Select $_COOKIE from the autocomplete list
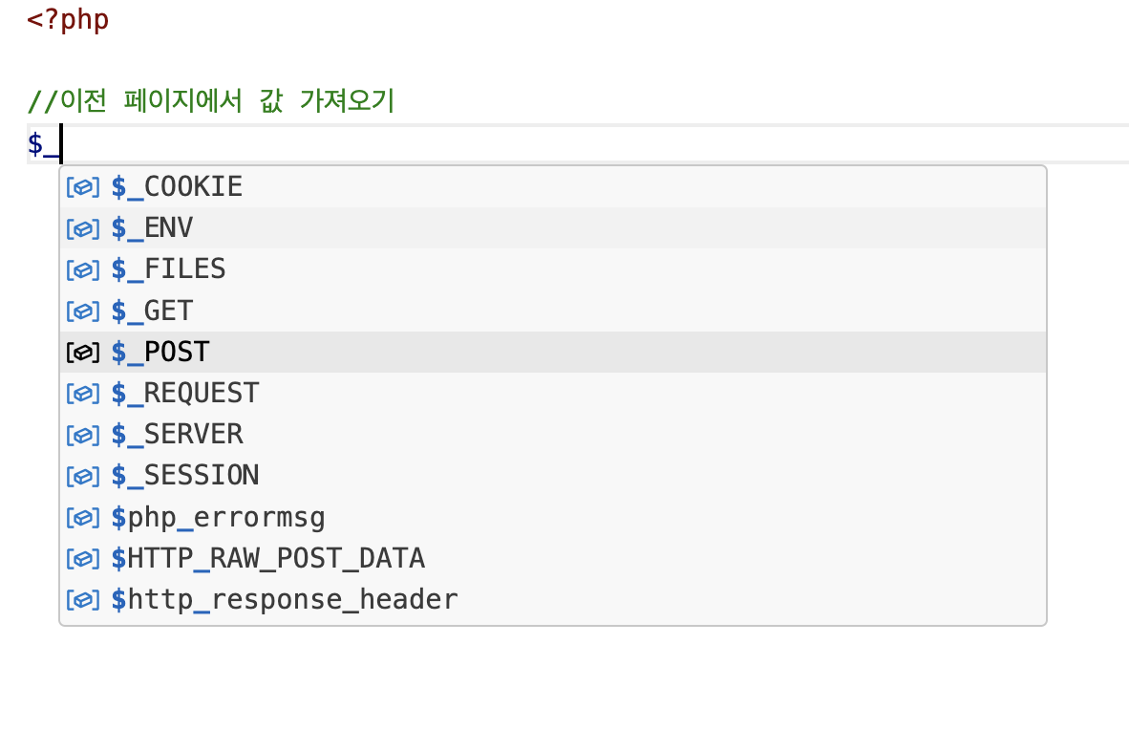The width and height of the screenshot is (1129, 730). point(177,187)
